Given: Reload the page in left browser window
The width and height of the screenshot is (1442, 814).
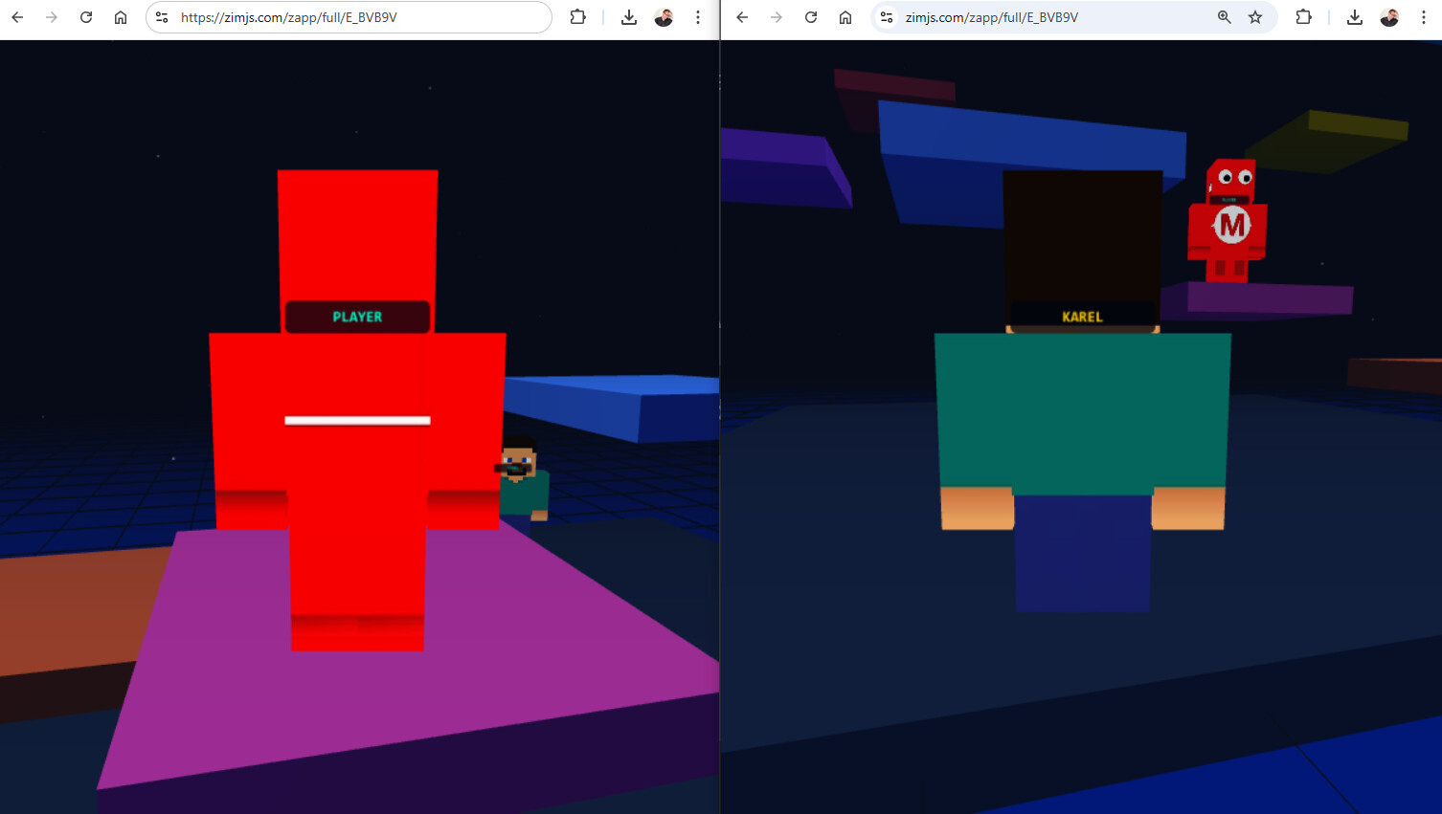Looking at the screenshot, I should [x=86, y=17].
